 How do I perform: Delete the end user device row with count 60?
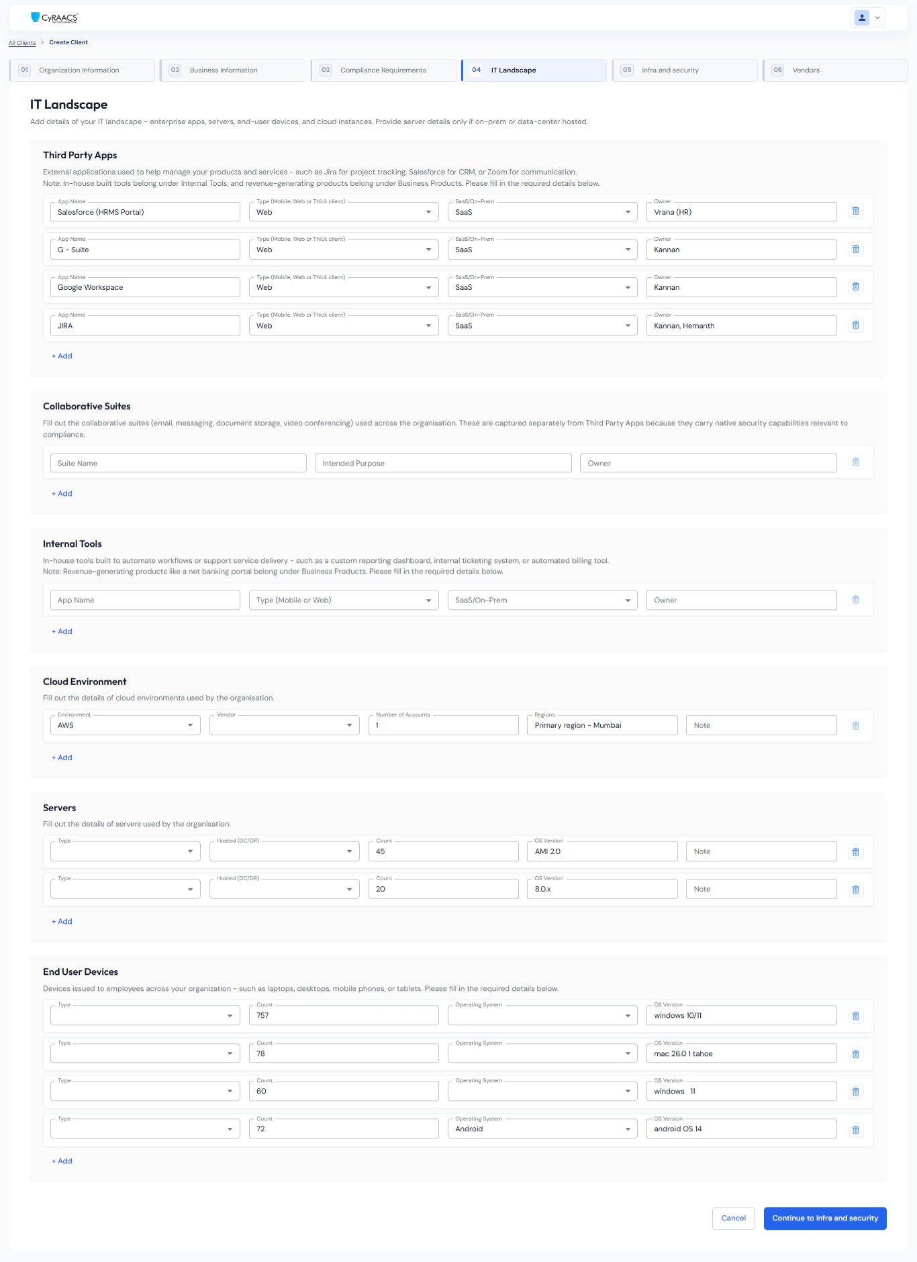(x=855, y=1092)
